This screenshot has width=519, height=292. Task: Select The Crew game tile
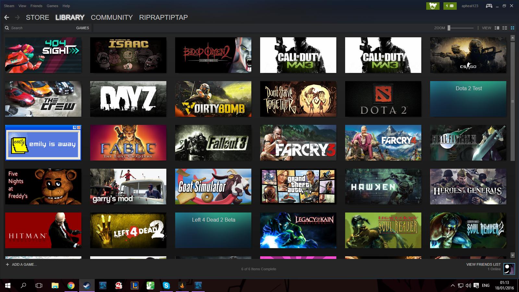[x=43, y=99]
